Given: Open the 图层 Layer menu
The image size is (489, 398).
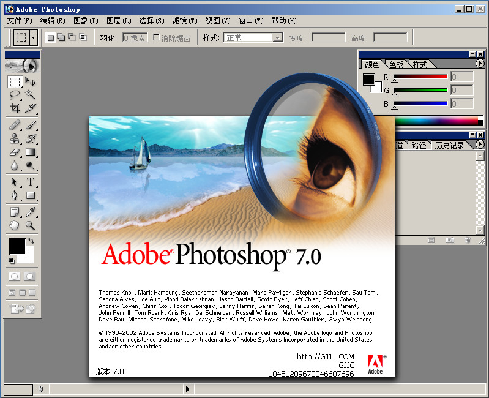Looking at the screenshot, I should pyautogui.click(x=119, y=21).
